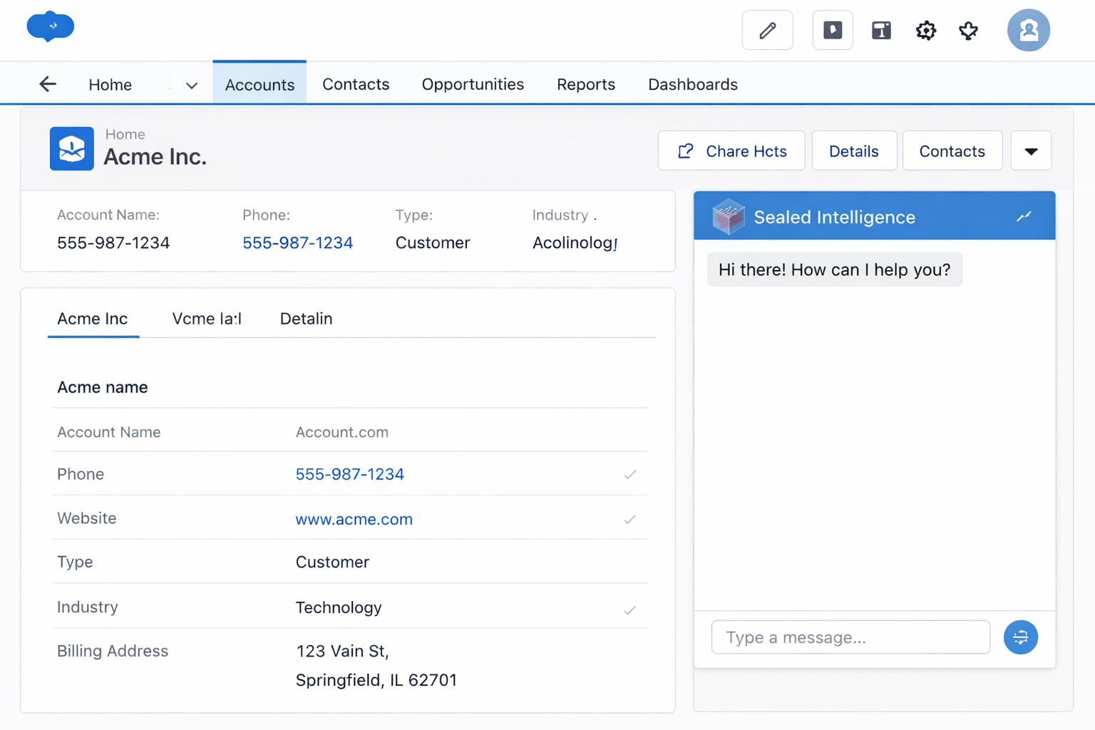Toggle the checkmark on the Website row
This screenshot has height=730, width=1095.
pyautogui.click(x=629, y=520)
